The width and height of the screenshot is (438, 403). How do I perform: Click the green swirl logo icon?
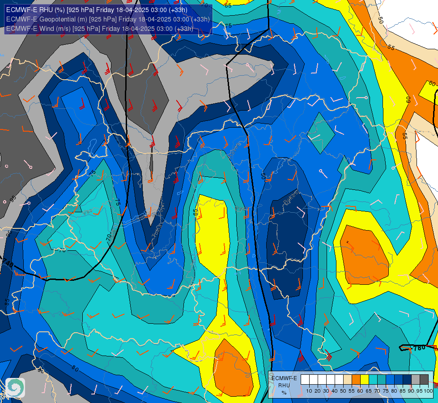tap(15, 388)
